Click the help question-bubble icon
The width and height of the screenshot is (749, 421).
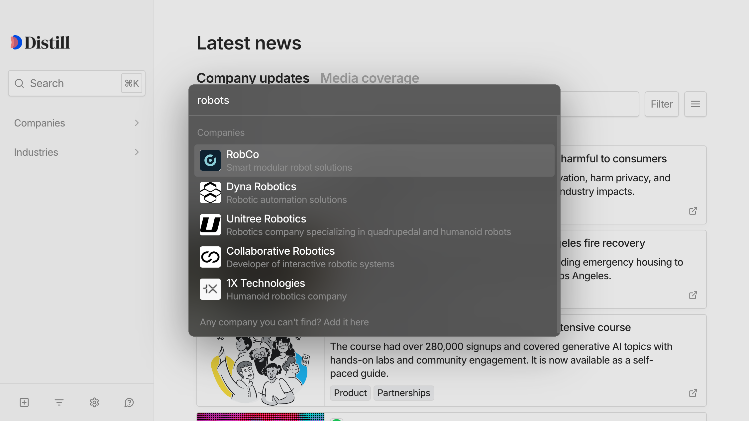pos(129,402)
